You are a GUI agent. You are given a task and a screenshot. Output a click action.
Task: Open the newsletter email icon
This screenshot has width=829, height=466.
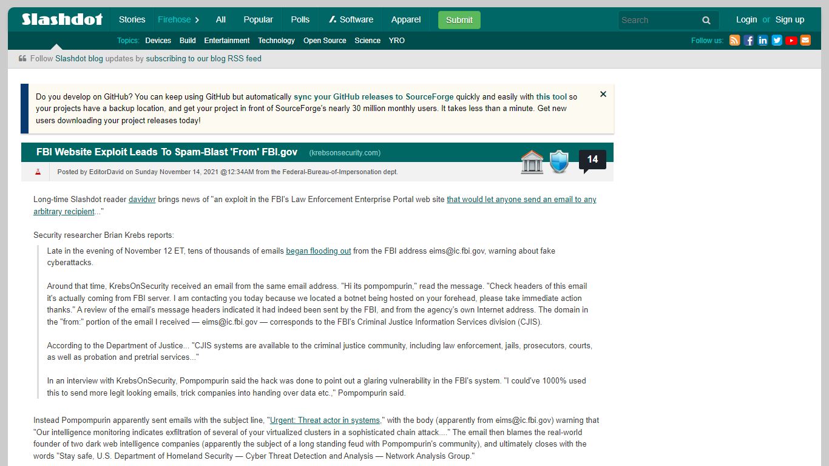point(805,41)
